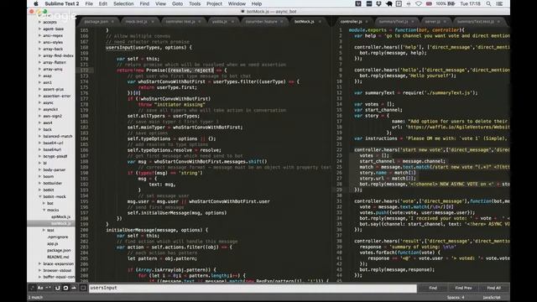Viewport: 537px width, 302px height.
Task: Click the find input containing usersInput
Action: (253, 288)
